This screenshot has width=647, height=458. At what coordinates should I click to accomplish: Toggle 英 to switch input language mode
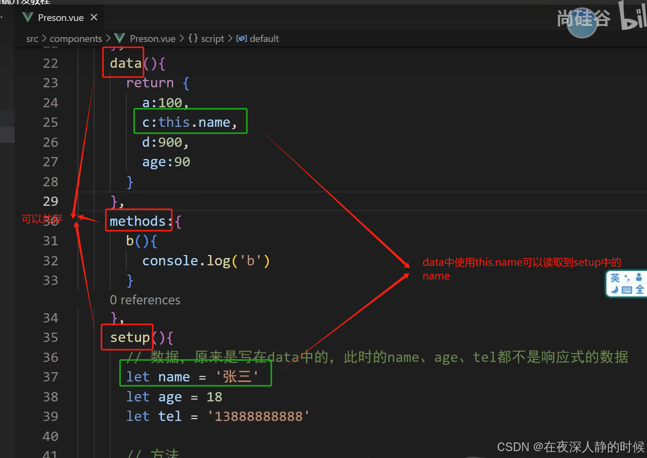(x=615, y=278)
